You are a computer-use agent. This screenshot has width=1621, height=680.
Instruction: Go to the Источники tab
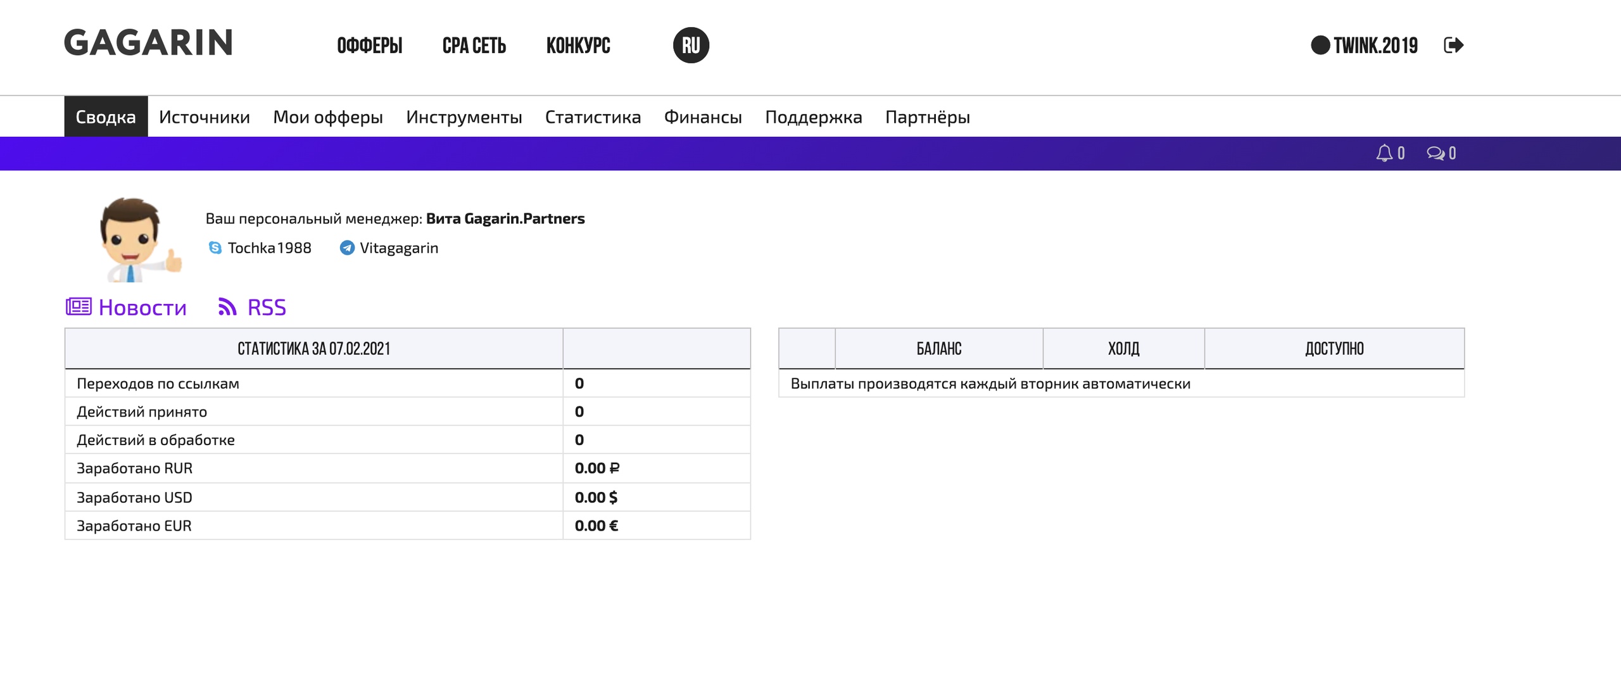[204, 117]
